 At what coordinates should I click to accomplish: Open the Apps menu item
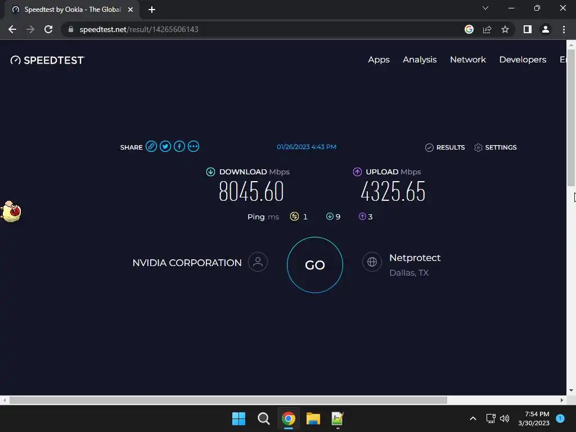pos(379,60)
